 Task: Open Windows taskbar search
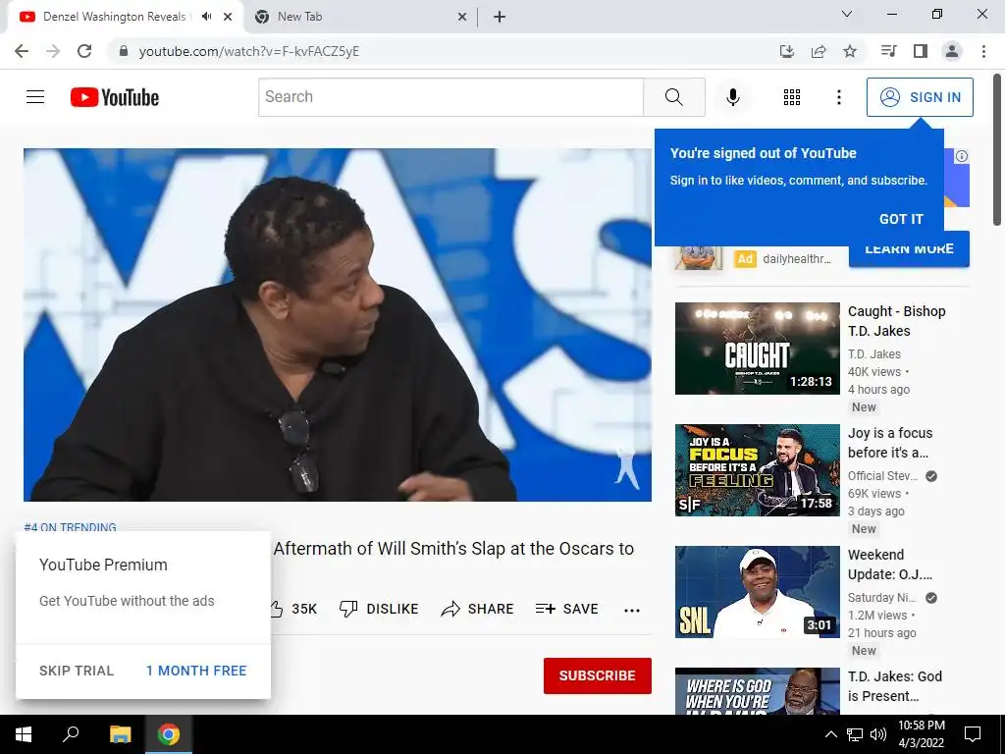pyautogui.click(x=71, y=734)
